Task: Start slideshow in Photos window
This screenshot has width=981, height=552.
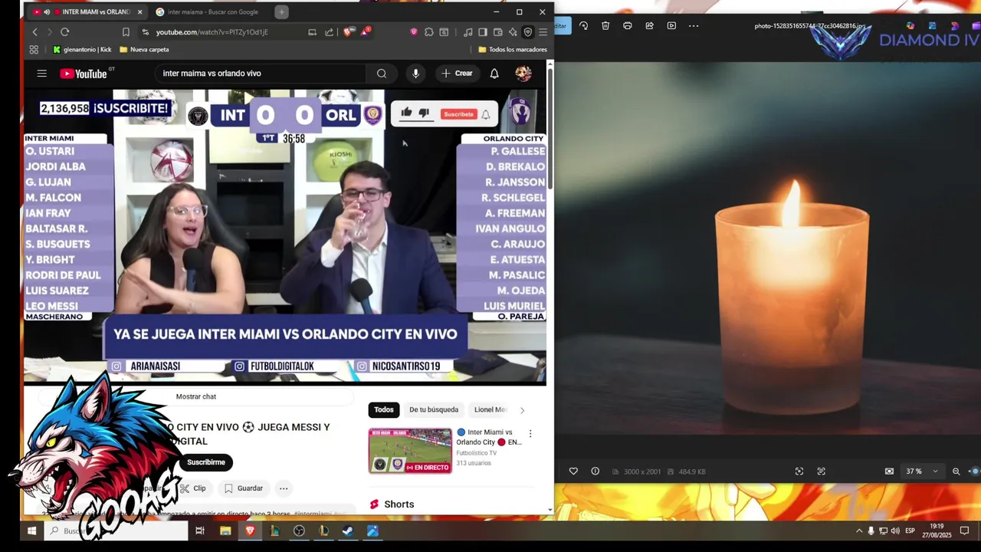Action: (671, 25)
